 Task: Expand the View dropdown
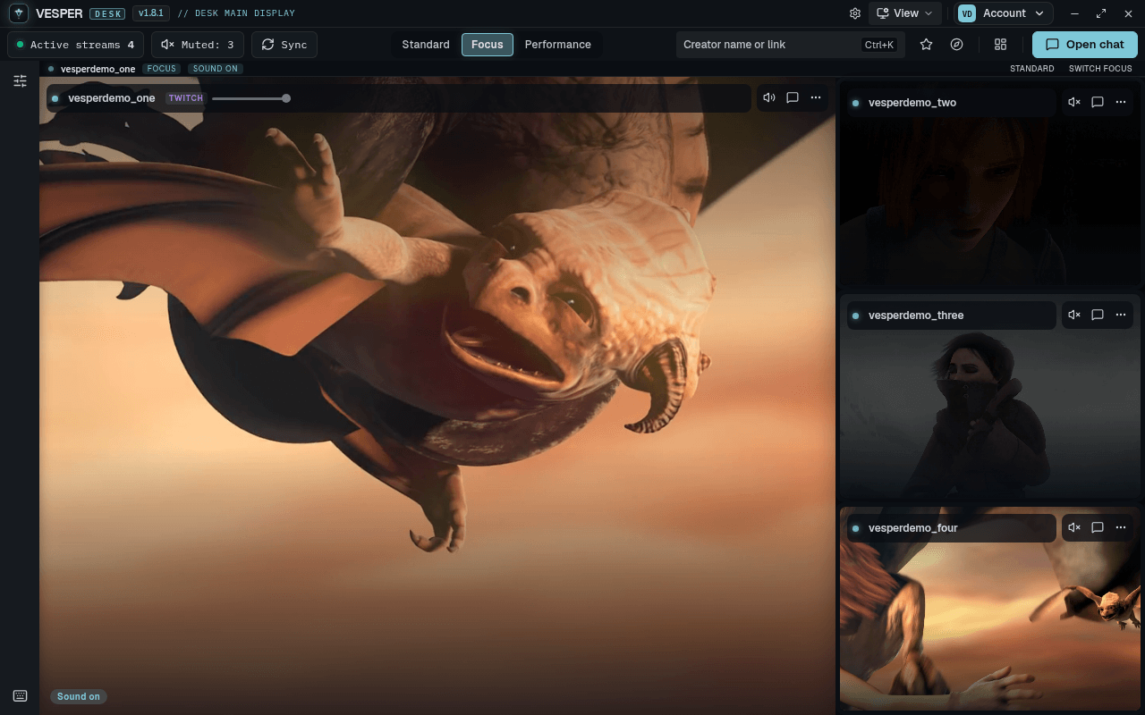point(905,13)
